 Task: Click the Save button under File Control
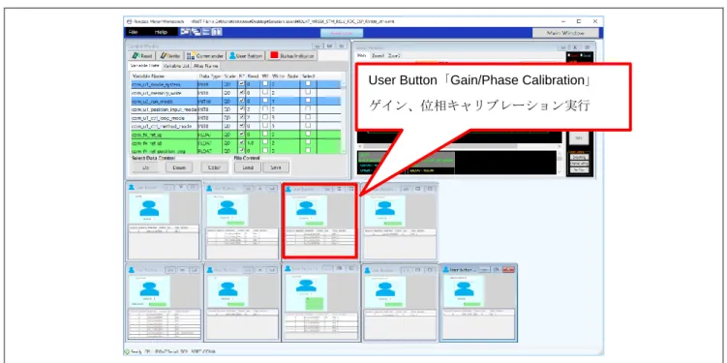tap(276, 167)
